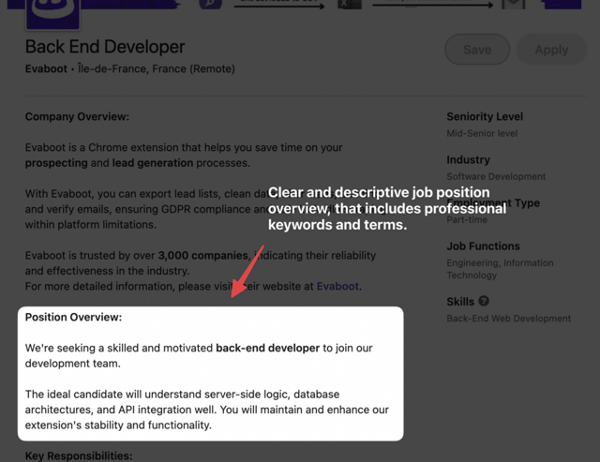Click the 'Company Overview:' heading
Image resolution: width=600 pixels, height=462 pixels.
[77, 116]
